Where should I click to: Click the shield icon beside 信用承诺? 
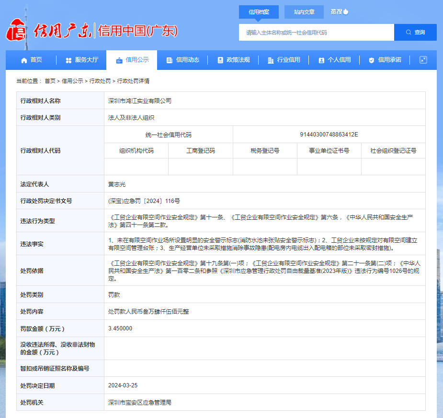click(372, 60)
